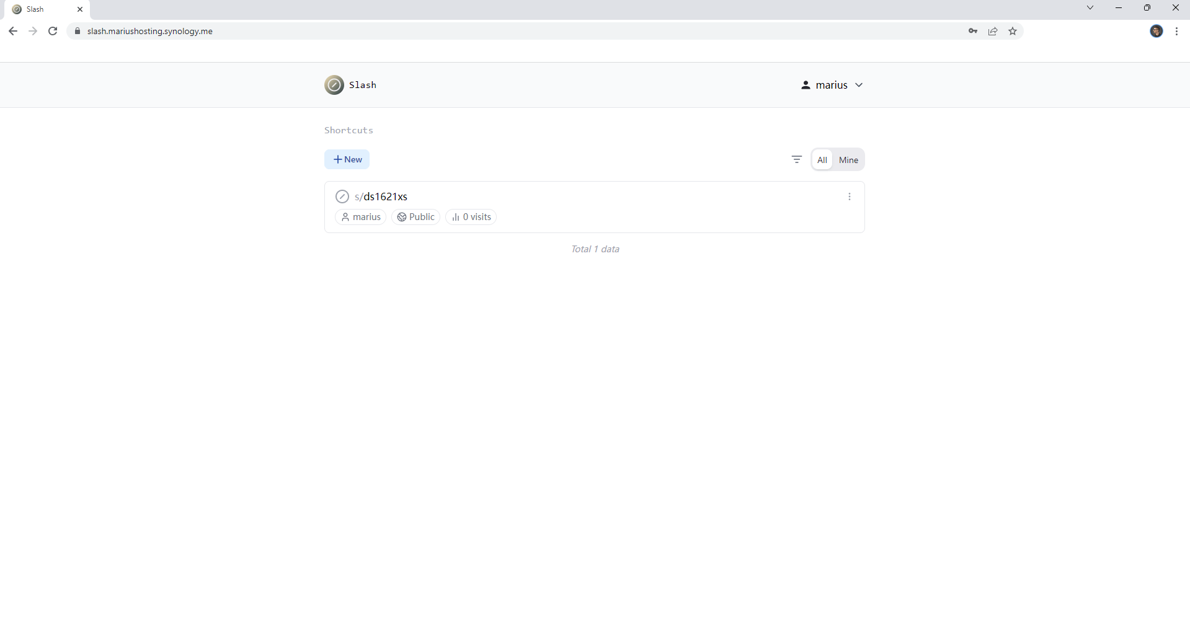Click the Slash logo icon in the header
Viewport: 1190px width, 636px height.
(334, 85)
